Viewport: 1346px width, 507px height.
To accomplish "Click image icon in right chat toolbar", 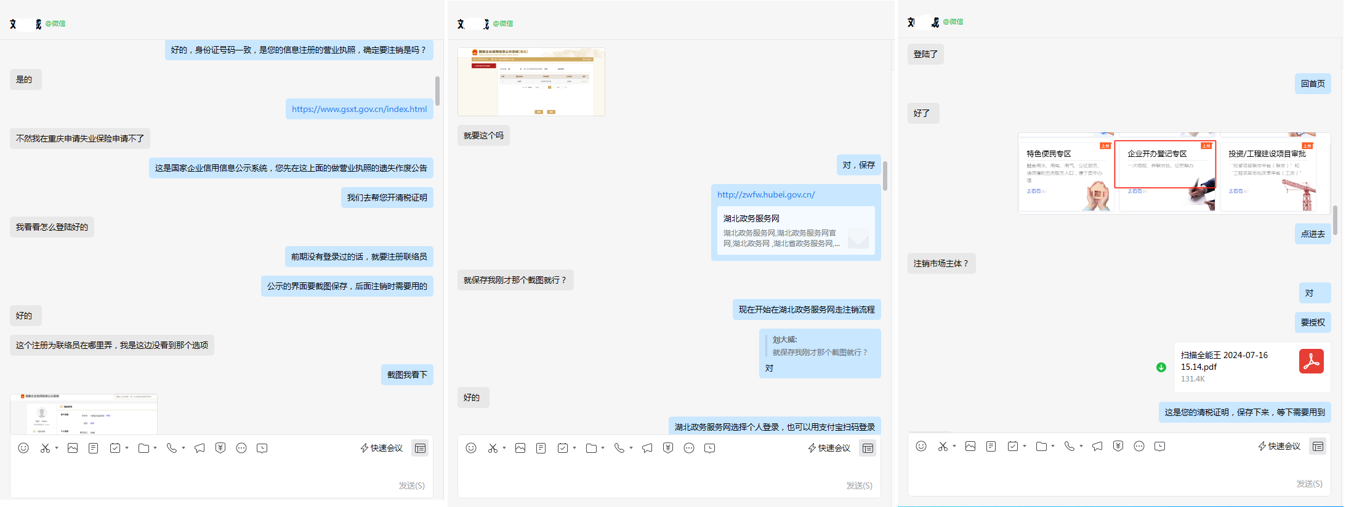I will [970, 446].
